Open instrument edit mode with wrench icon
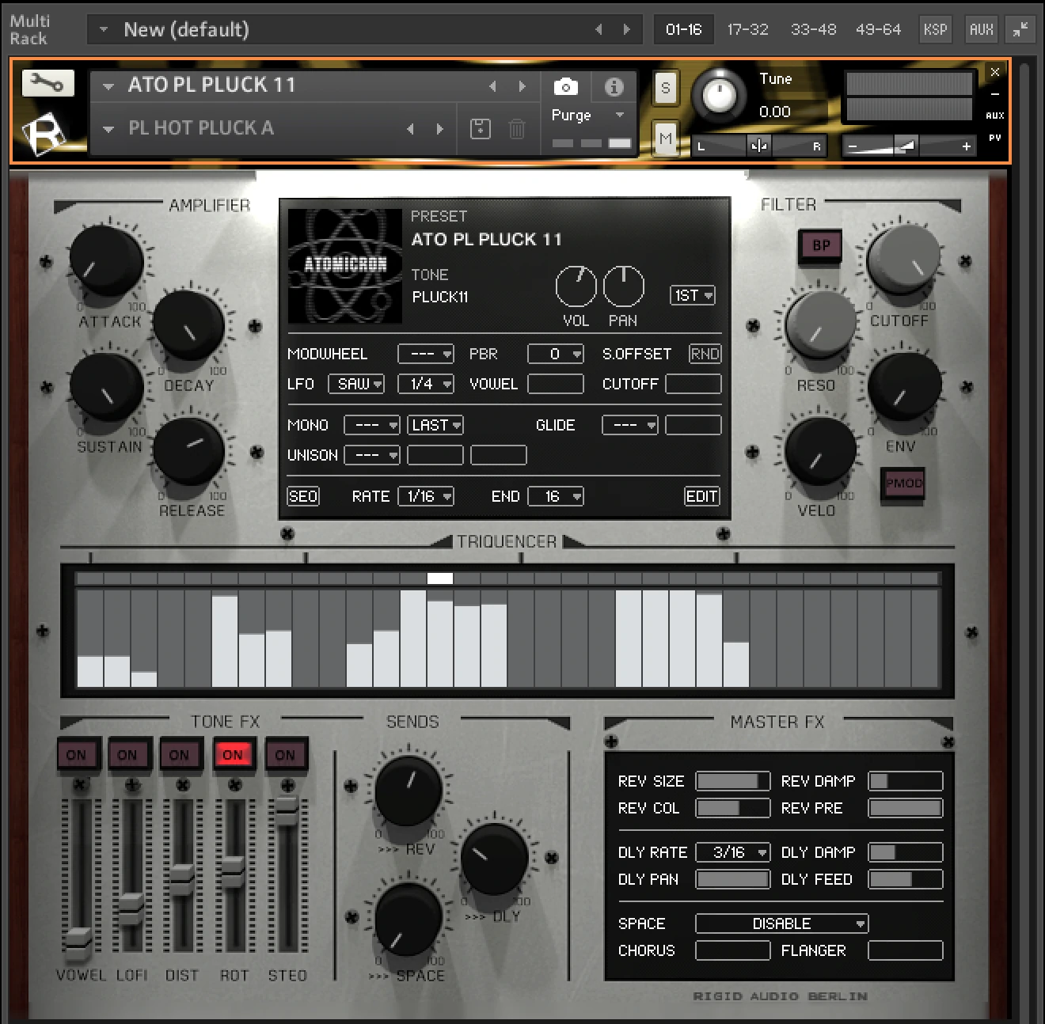The image size is (1045, 1024). [47, 82]
